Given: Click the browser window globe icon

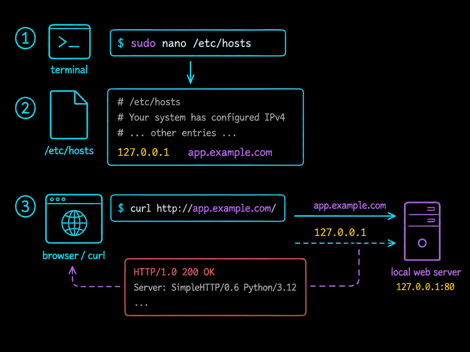Looking at the screenshot, I should point(74,219).
